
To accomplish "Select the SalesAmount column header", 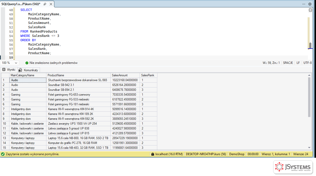I will [125, 75].
